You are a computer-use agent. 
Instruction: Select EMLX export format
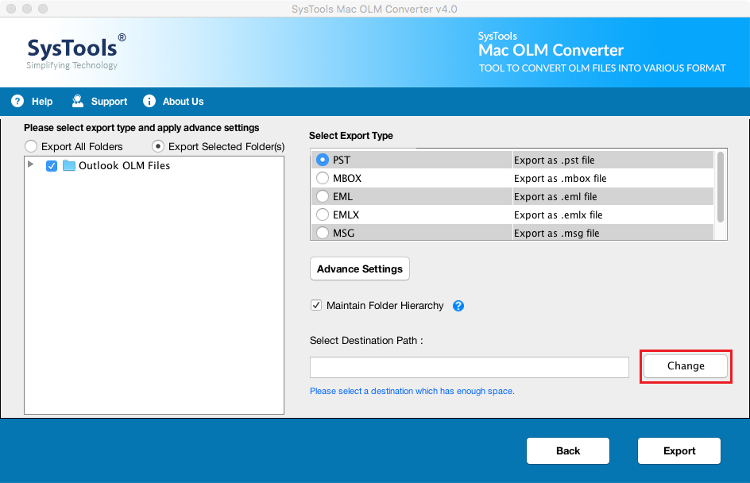point(323,214)
